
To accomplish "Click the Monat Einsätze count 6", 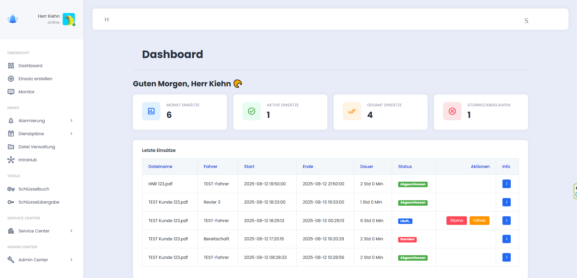I will 169,115.
